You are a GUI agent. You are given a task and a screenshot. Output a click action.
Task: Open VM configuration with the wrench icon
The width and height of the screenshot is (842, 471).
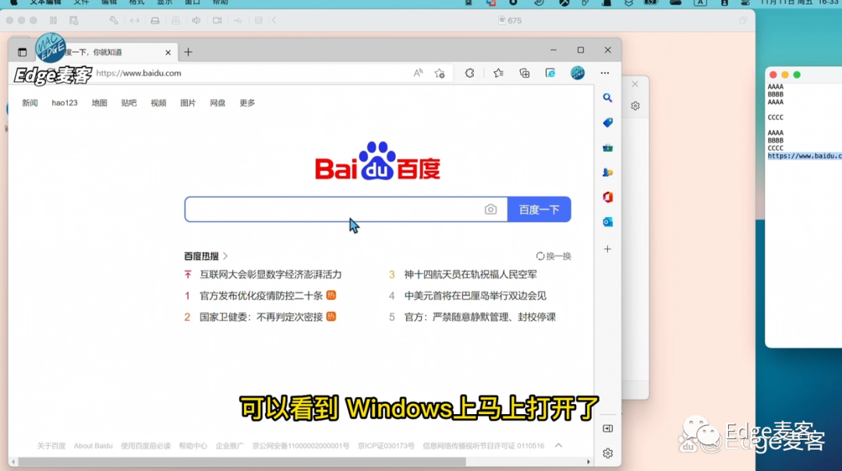pyautogui.click(x=113, y=20)
